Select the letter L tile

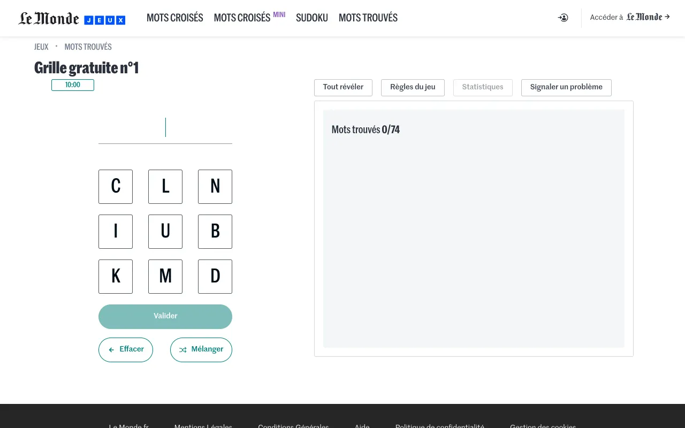pyautogui.click(x=165, y=187)
